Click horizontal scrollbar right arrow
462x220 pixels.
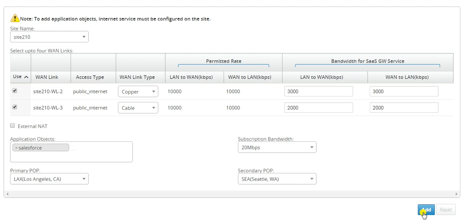[457, 194]
